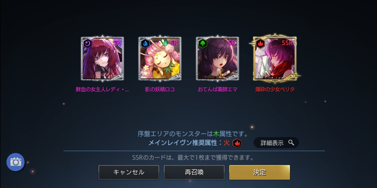
Task: Select the gold-framed 爆砕の少女ベリタ card
Action: point(275,58)
